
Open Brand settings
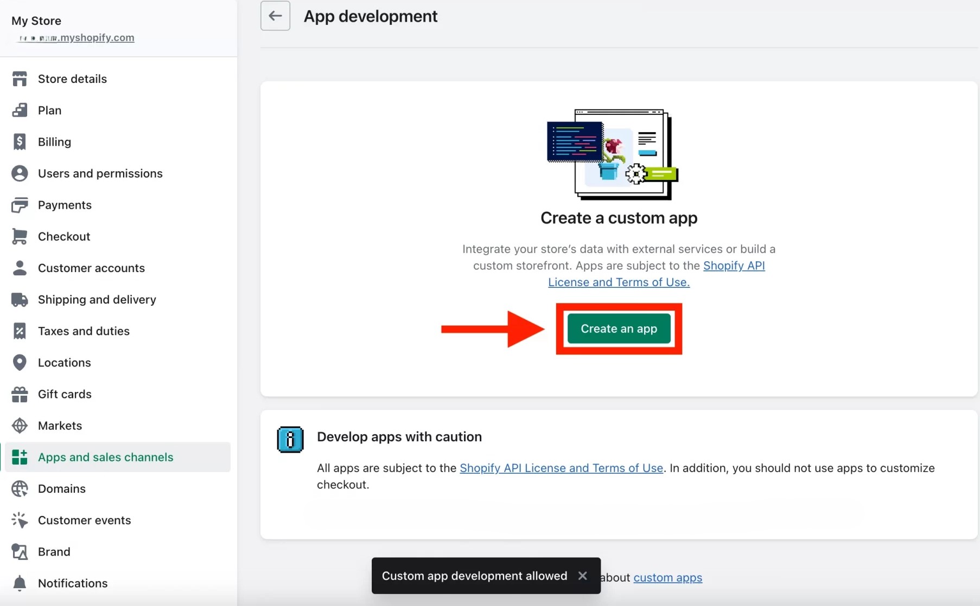coord(118,552)
